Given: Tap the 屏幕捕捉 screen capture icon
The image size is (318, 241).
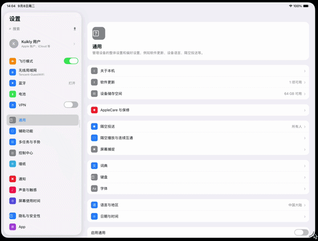Looking at the screenshot, I should [x=94, y=149].
